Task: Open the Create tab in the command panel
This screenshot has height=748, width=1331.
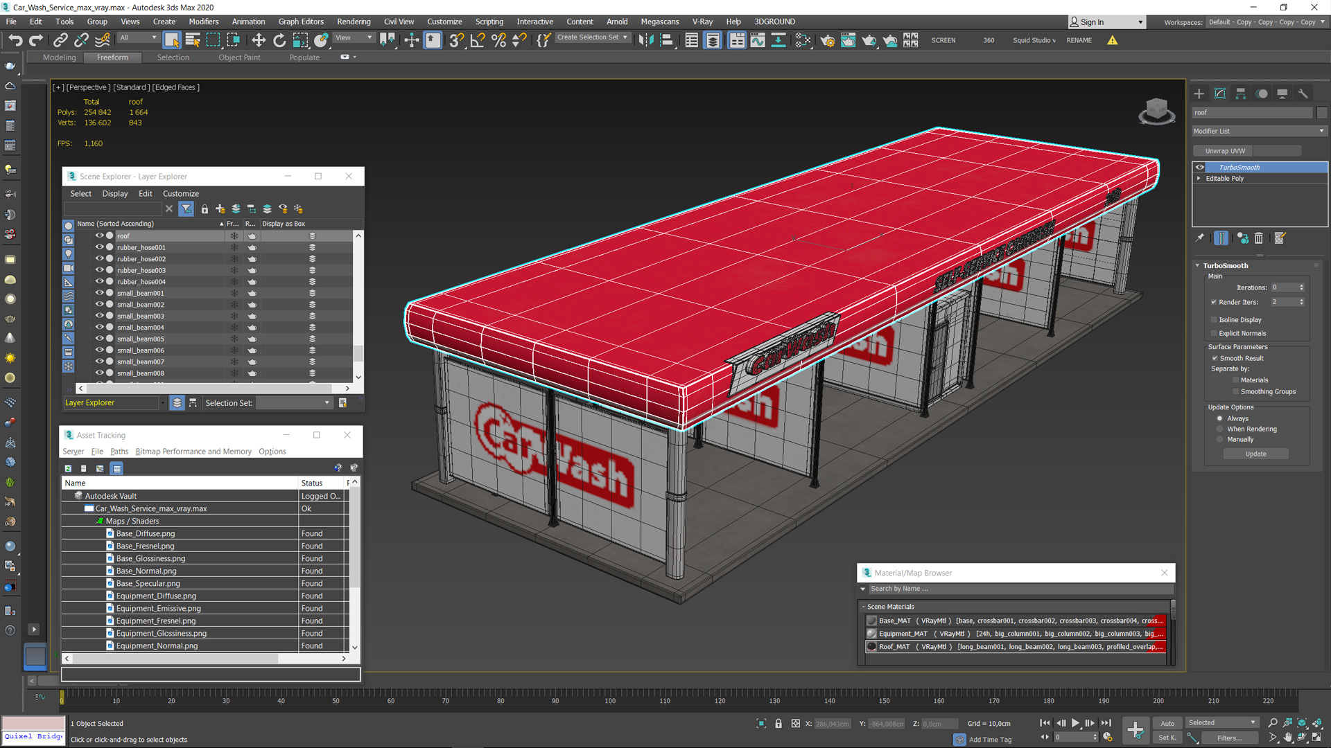Action: point(1199,93)
